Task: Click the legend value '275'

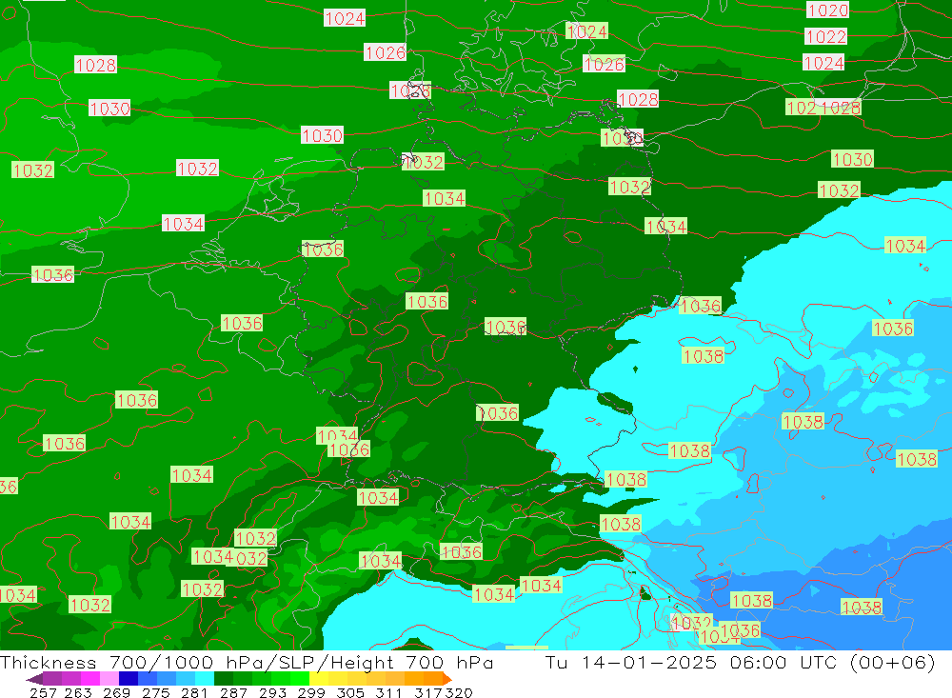Action: 155,693
